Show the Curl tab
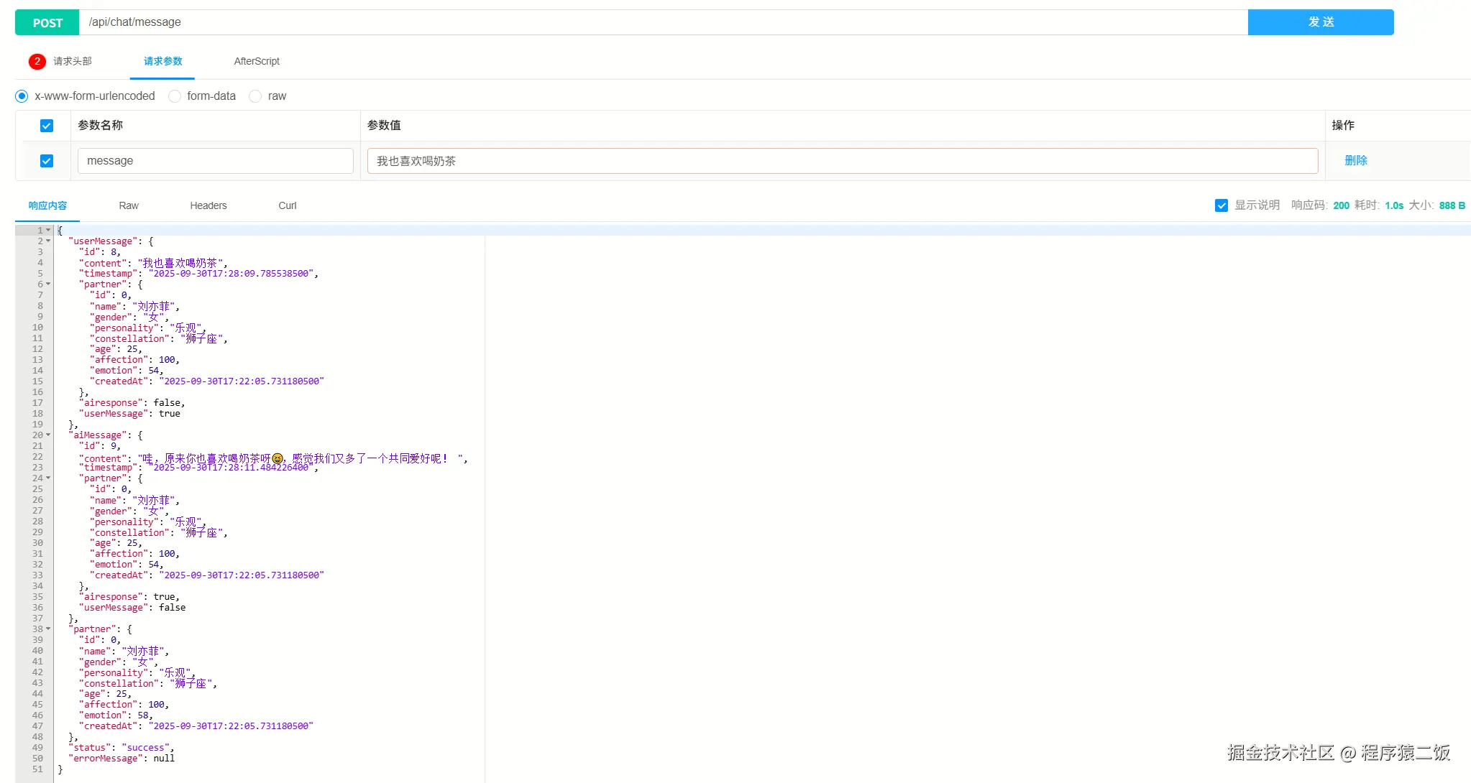1471x783 pixels. (287, 205)
